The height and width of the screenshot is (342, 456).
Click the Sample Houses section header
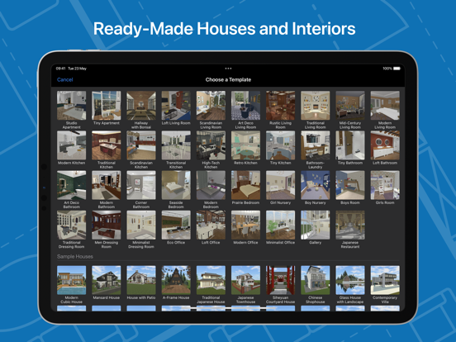point(75,256)
